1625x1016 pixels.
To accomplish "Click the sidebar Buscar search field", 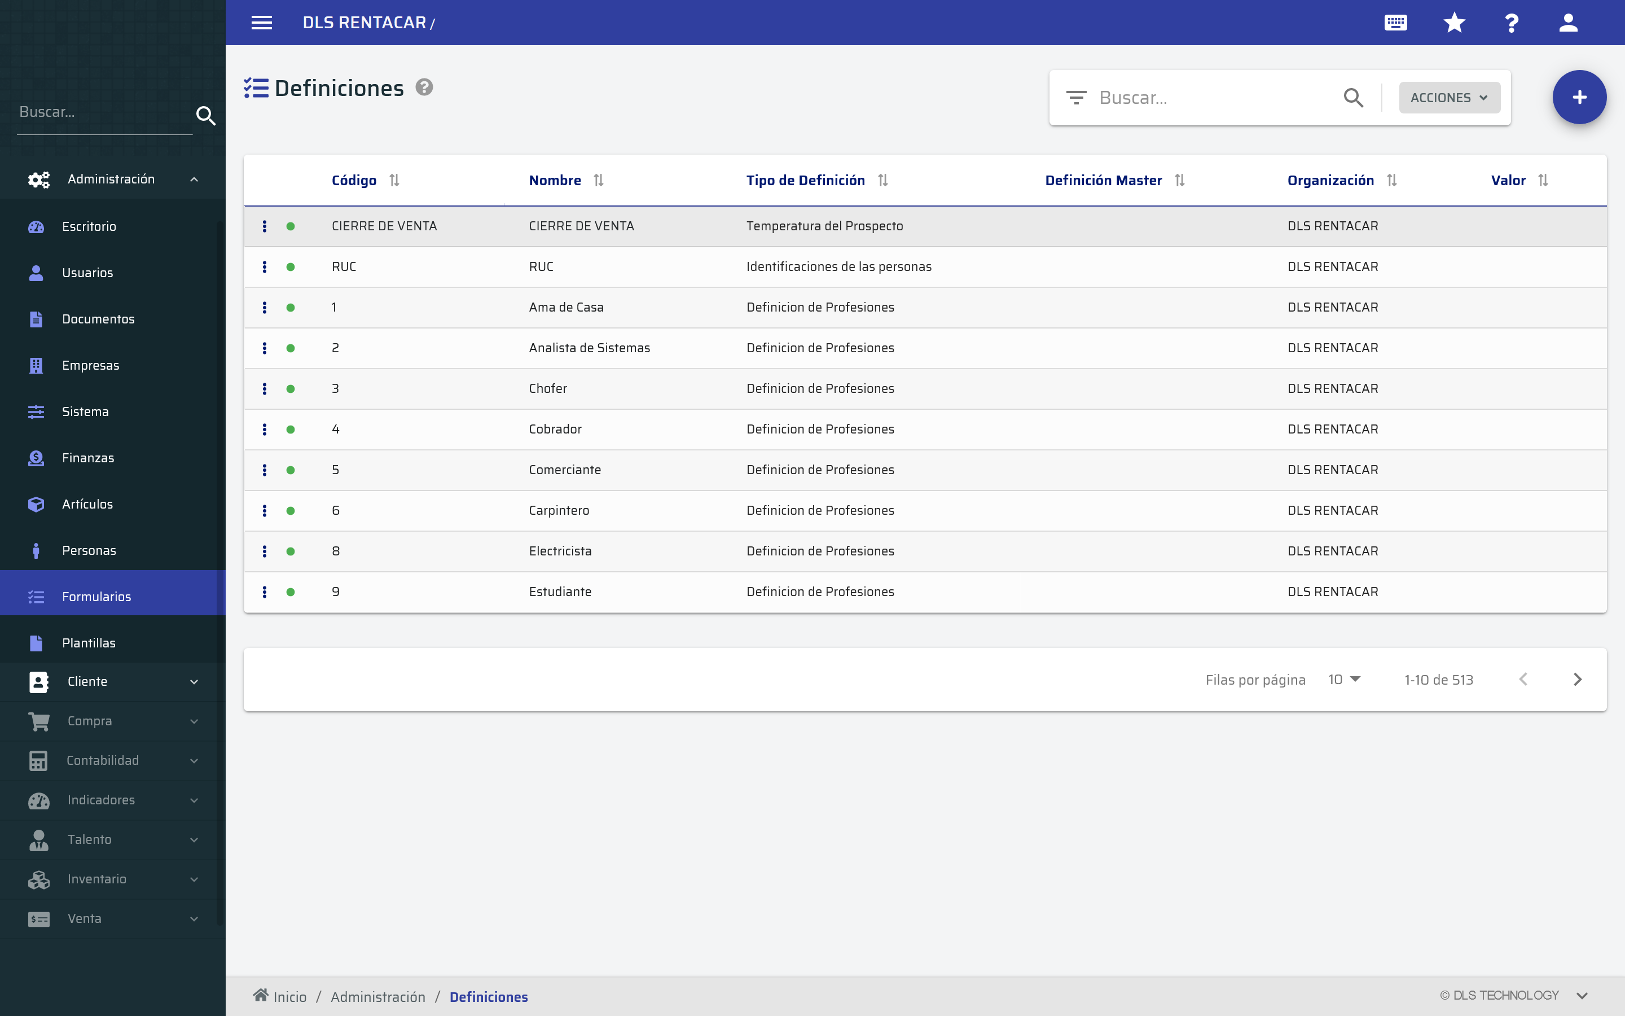I will (104, 112).
